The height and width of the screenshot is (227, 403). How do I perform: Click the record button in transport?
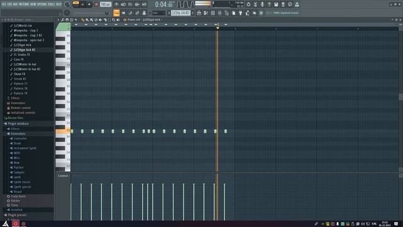(x=96, y=4)
